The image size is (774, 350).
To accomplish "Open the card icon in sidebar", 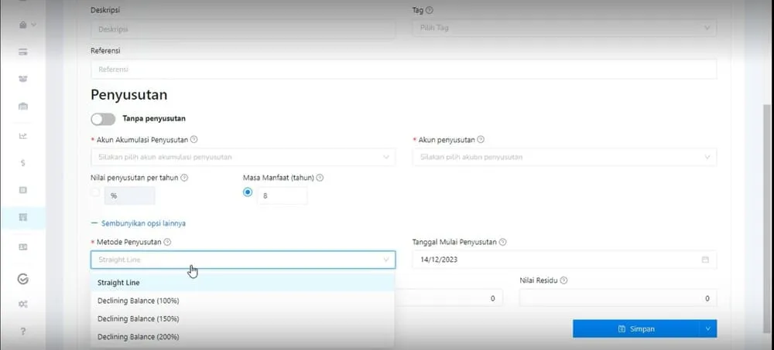I will [x=22, y=53].
